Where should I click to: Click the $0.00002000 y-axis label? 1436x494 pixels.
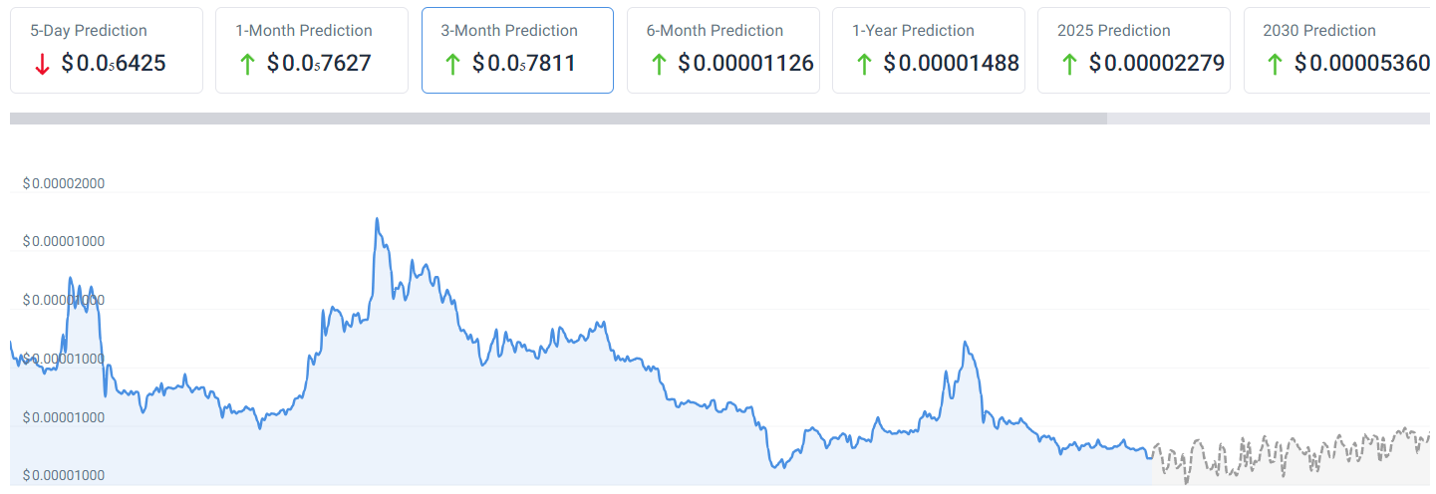(x=64, y=184)
